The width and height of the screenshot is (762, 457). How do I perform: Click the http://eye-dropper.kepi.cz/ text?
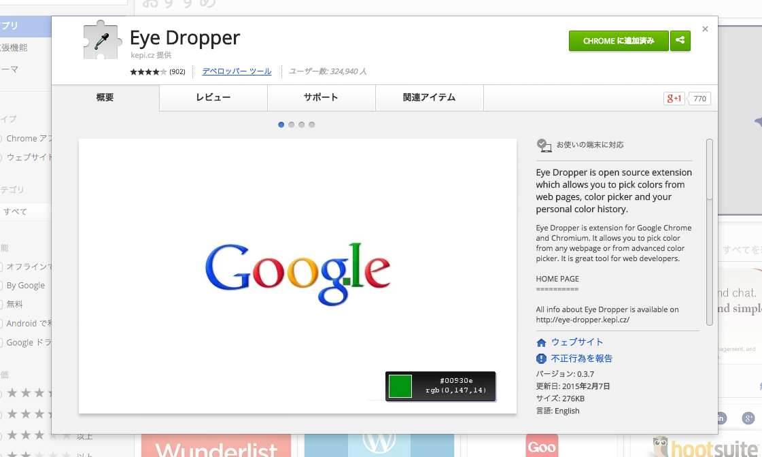(x=583, y=320)
